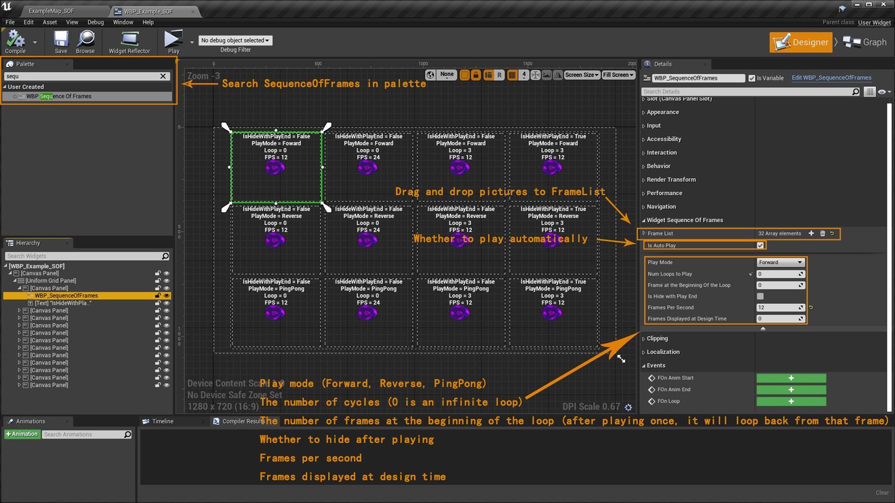Screen dimensions: 895x503
Task: Reset Frame List to default value
Action: (x=832, y=233)
